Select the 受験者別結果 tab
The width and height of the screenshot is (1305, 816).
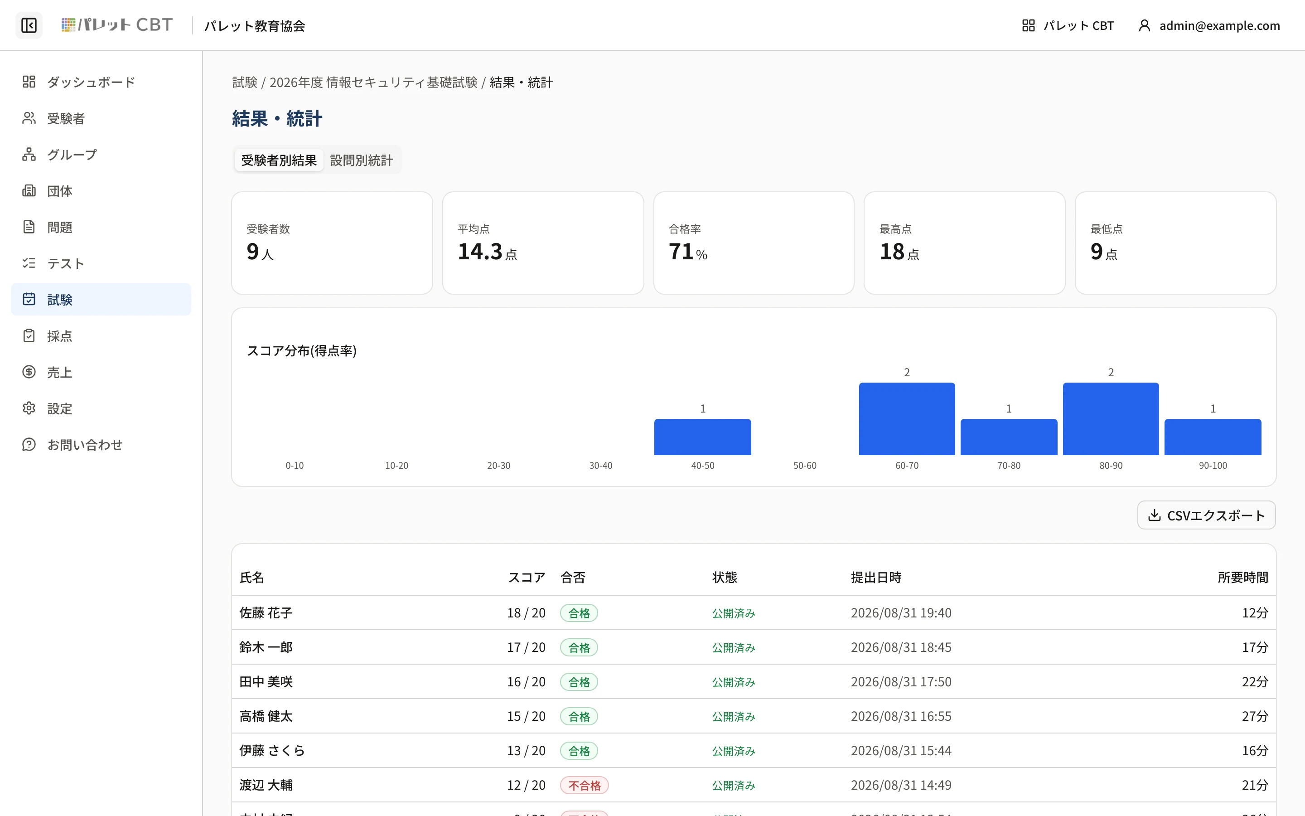coord(279,160)
